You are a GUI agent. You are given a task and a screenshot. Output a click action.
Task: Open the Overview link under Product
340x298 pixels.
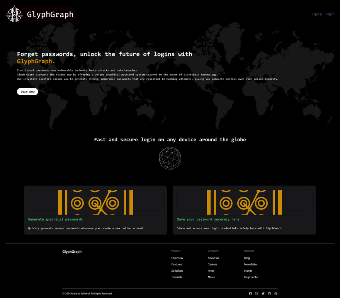pos(177,258)
